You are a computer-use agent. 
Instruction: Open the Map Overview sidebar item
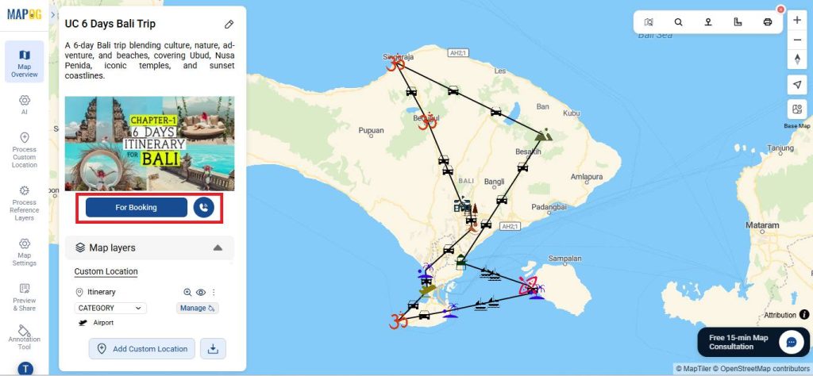pos(25,62)
